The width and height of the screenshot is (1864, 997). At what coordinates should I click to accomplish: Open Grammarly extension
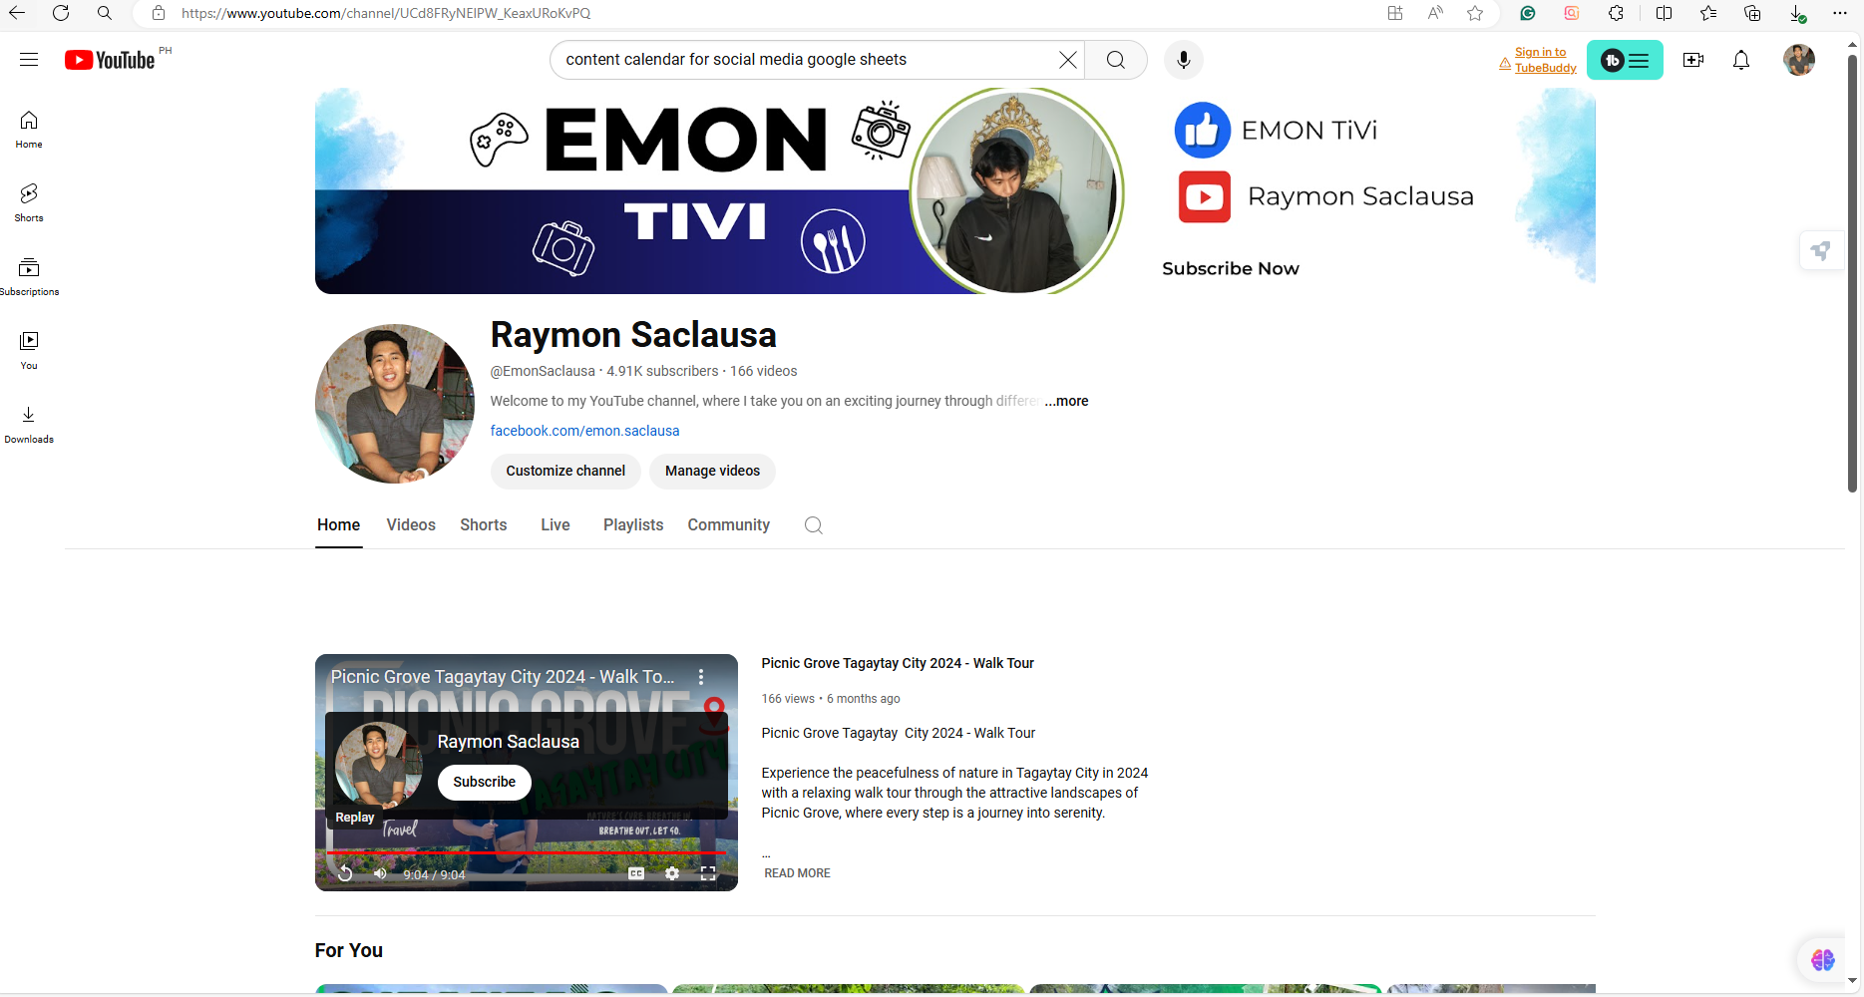(x=1528, y=13)
